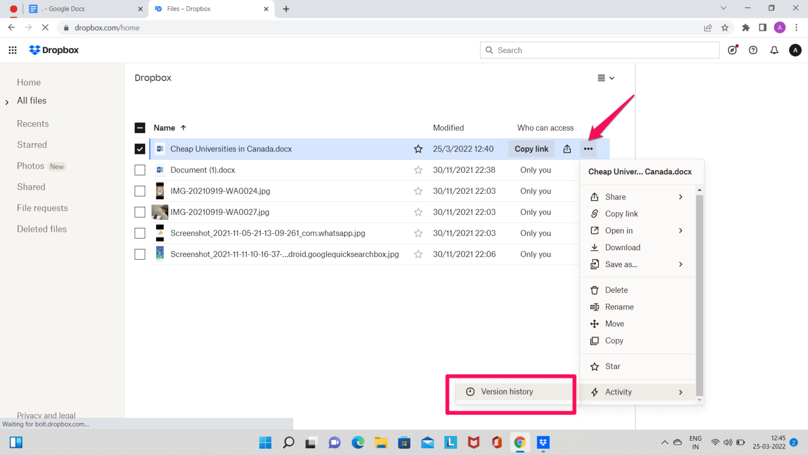This screenshot has height=455, width=808.
Task: Open the Dropbox account avatar menu
Action: [x=795, y=50]
